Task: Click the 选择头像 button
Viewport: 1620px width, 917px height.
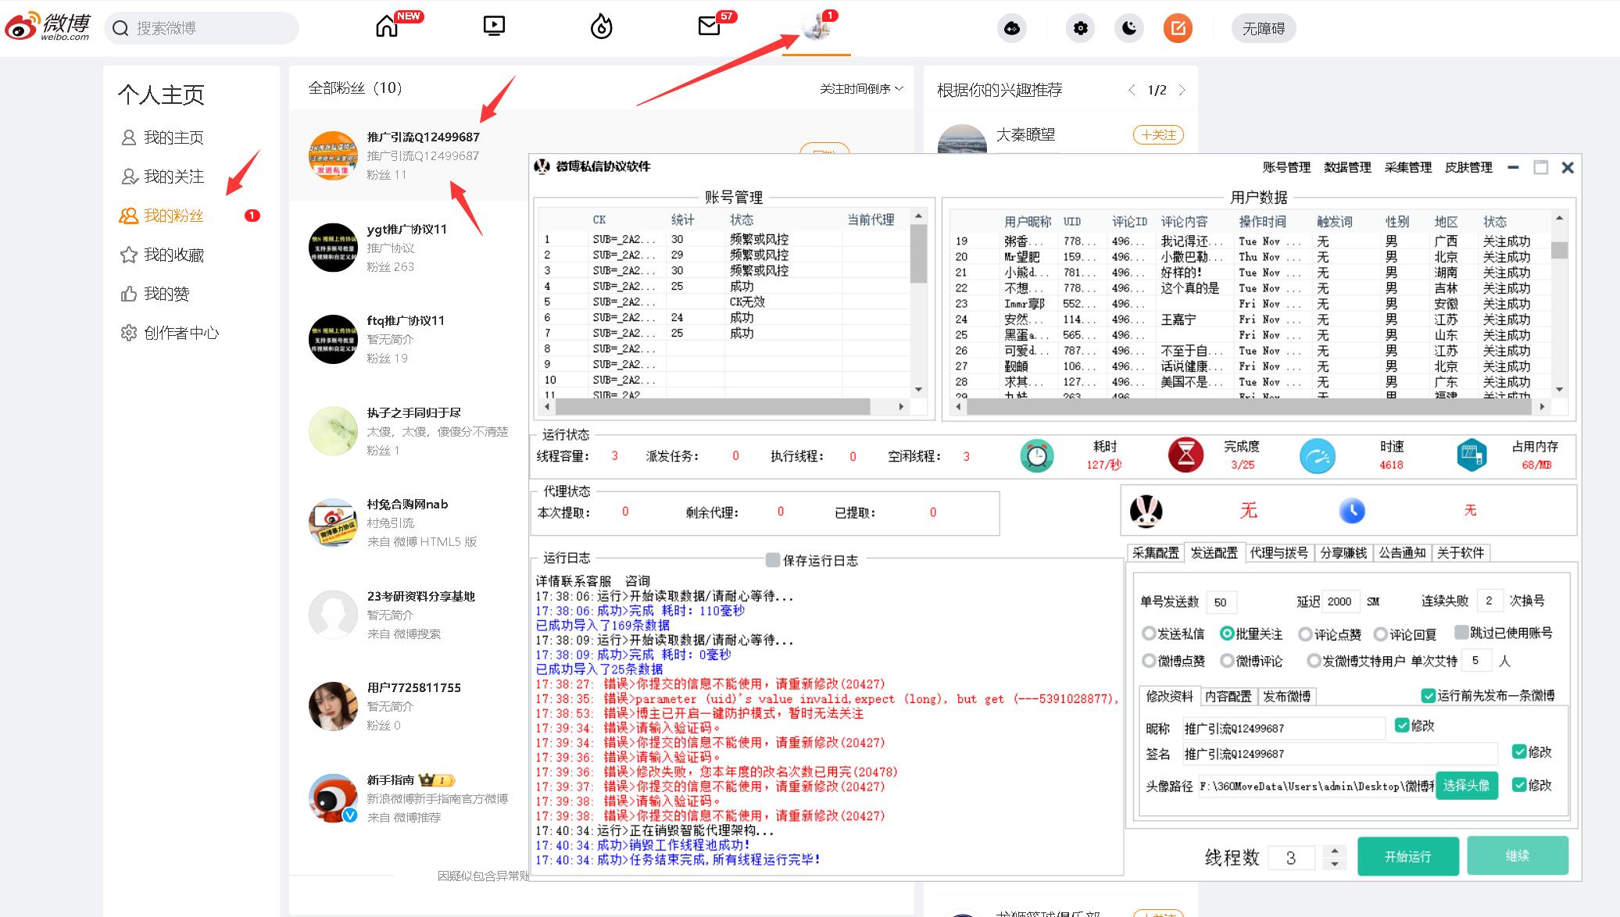Action: point(1466,785)
